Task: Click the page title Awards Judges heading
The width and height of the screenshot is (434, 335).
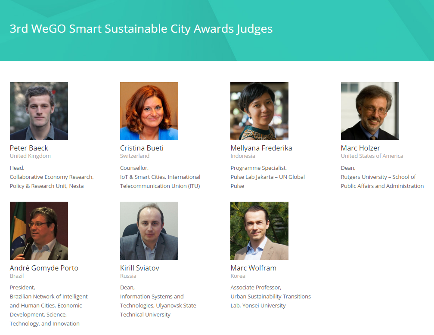Action: pos(141,29)
